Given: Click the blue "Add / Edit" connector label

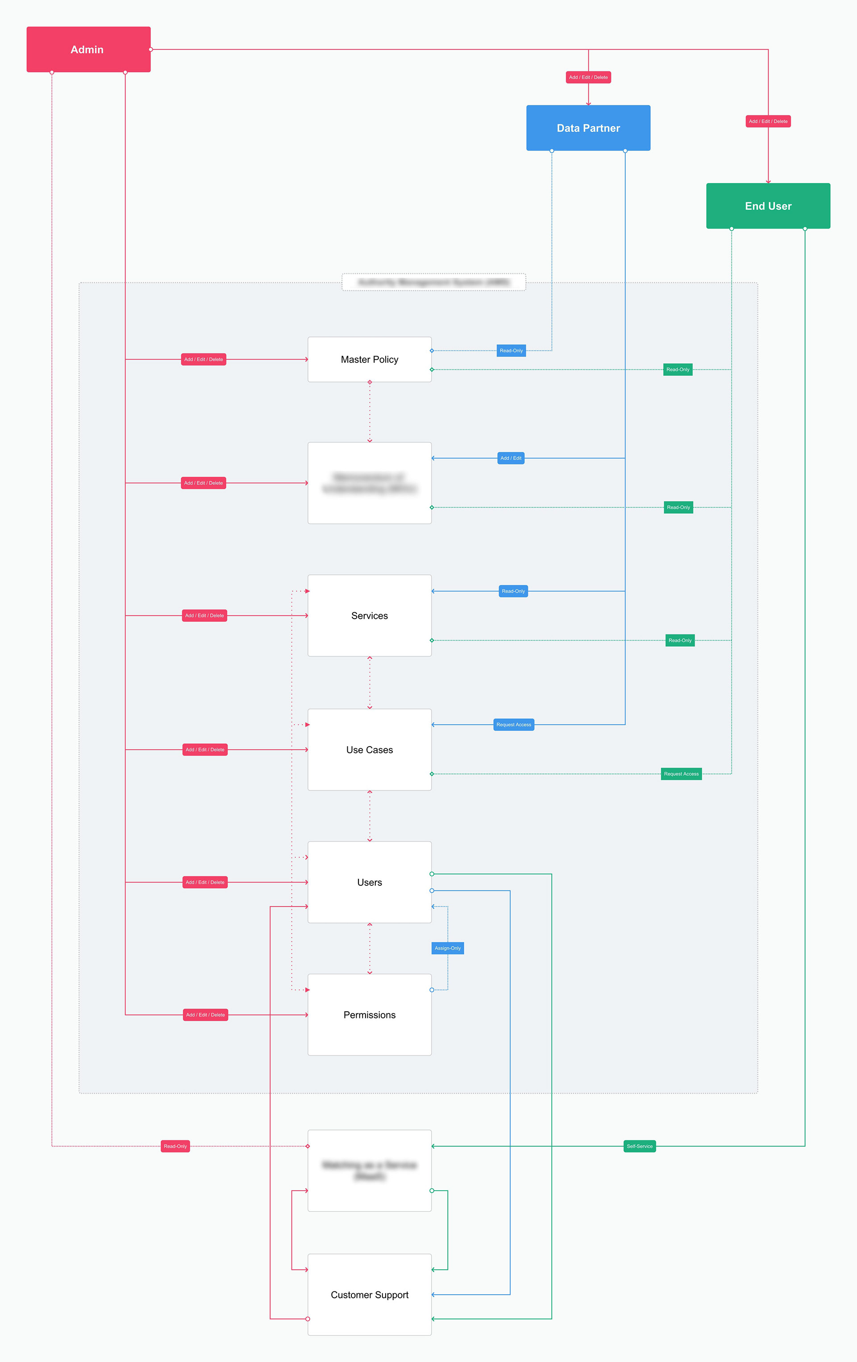Looking at the screenshot, I should 511,458.
